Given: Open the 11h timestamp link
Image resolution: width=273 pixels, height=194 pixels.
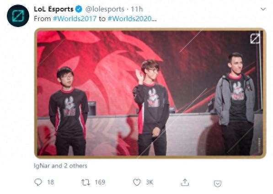Looking at the screenshot, I should coord(137,9).
